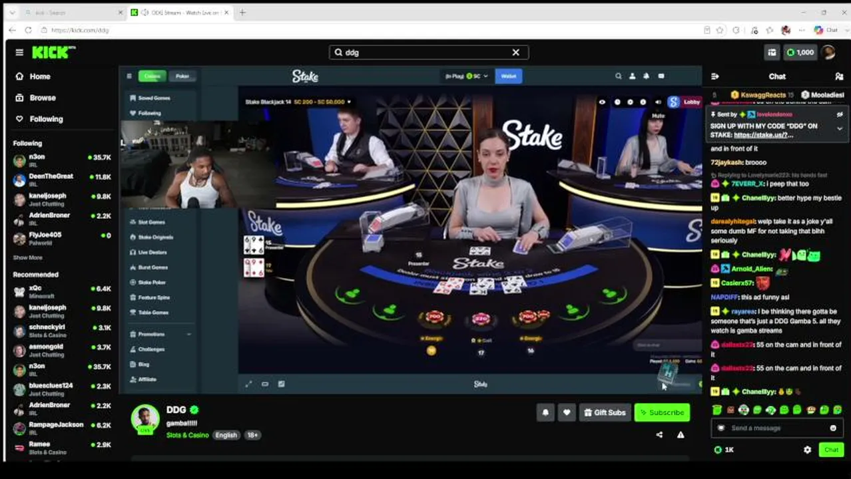Open Saved Games in Stake sidebar
The width and height of the screenshot is (851, 479).
[x=150, y=98]
